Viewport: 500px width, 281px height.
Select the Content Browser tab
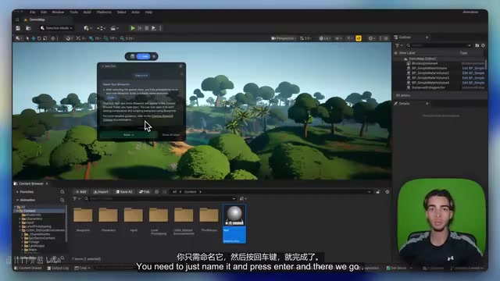coord(30,184)
